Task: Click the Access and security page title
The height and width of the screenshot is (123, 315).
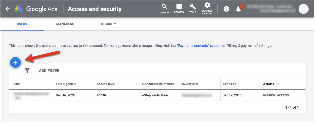Action: [x=94, y=9]
